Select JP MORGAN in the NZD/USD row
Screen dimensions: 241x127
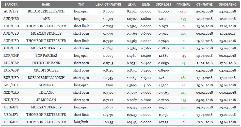pos(46,100)
